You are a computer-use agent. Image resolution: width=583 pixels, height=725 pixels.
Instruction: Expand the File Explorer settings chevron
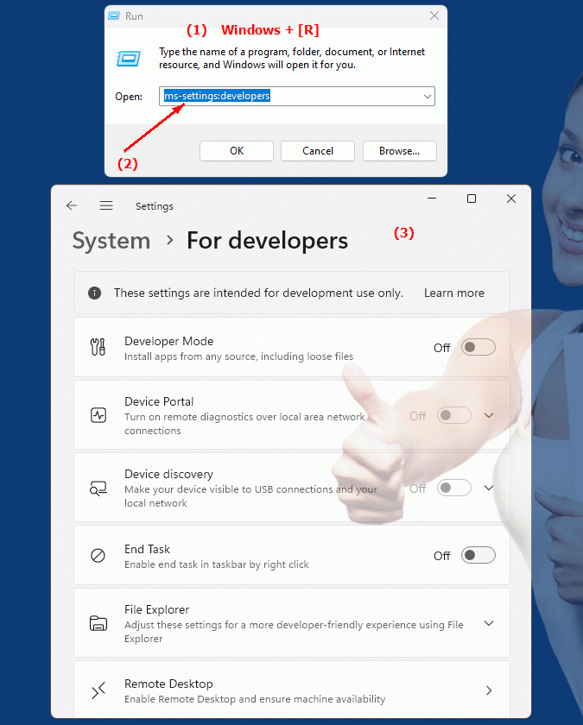pyautogui.click(x=489, y=623)
